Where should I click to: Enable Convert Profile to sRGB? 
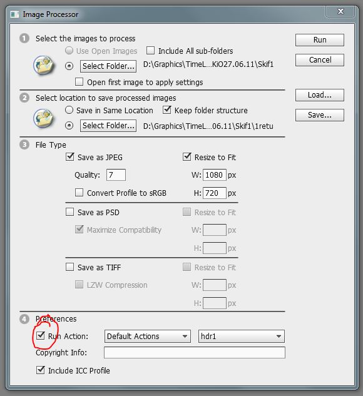tap(79, 193)
